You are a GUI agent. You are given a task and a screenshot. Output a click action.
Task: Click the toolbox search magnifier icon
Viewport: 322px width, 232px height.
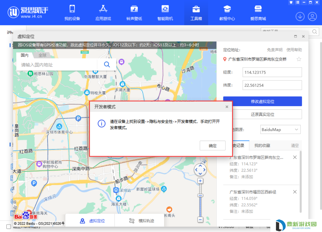[x=315, y=32]
